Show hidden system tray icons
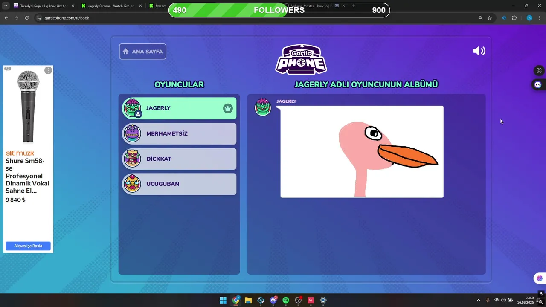This screenshot has width=546, height=307. pos(478,300)
